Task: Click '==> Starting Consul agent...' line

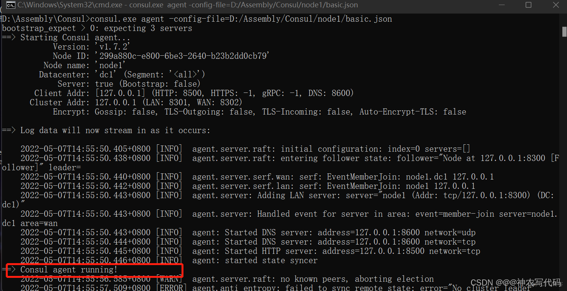Action: click(66, 38)
